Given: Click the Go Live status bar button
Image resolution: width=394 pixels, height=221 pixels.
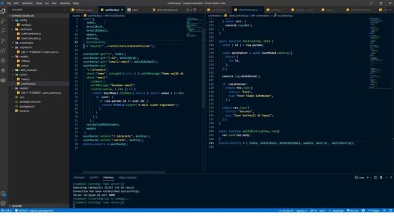Looking at the screenshot, I should [353, 211].
